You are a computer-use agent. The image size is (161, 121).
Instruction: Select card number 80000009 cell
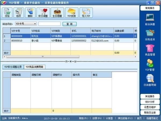click(x=21, y=36)
